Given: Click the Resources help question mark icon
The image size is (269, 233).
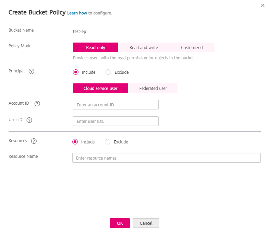Looking at the screenshot, I should pyautogui.click(x=34, y=141).
